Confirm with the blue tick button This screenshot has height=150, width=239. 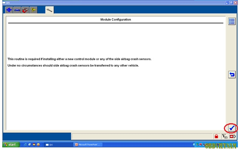(232, 128)
